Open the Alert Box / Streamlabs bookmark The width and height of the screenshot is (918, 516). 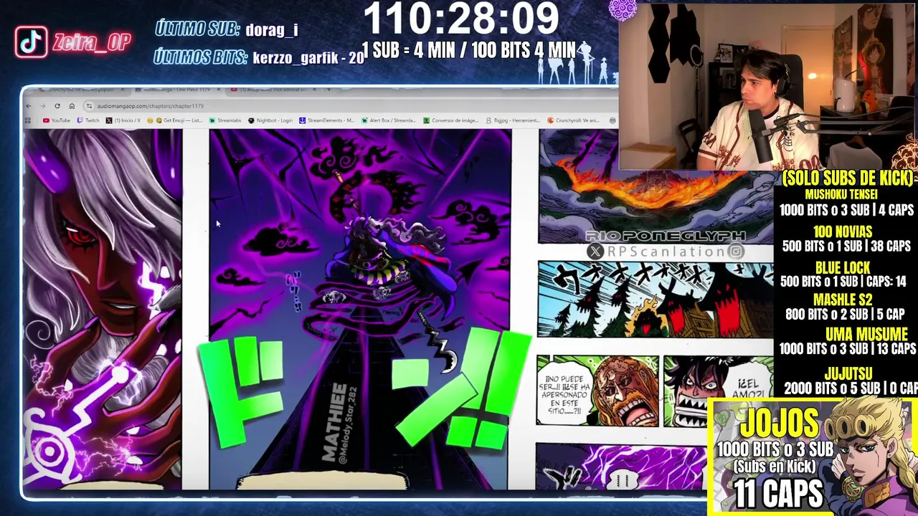pyautogui.click(x=389, y=120)
